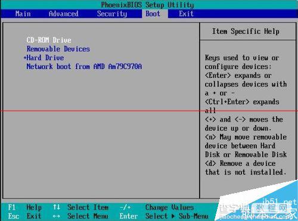Click the left-right arrows Select Menu icon
Screen dimensions: 298x221
coord(57,216)
